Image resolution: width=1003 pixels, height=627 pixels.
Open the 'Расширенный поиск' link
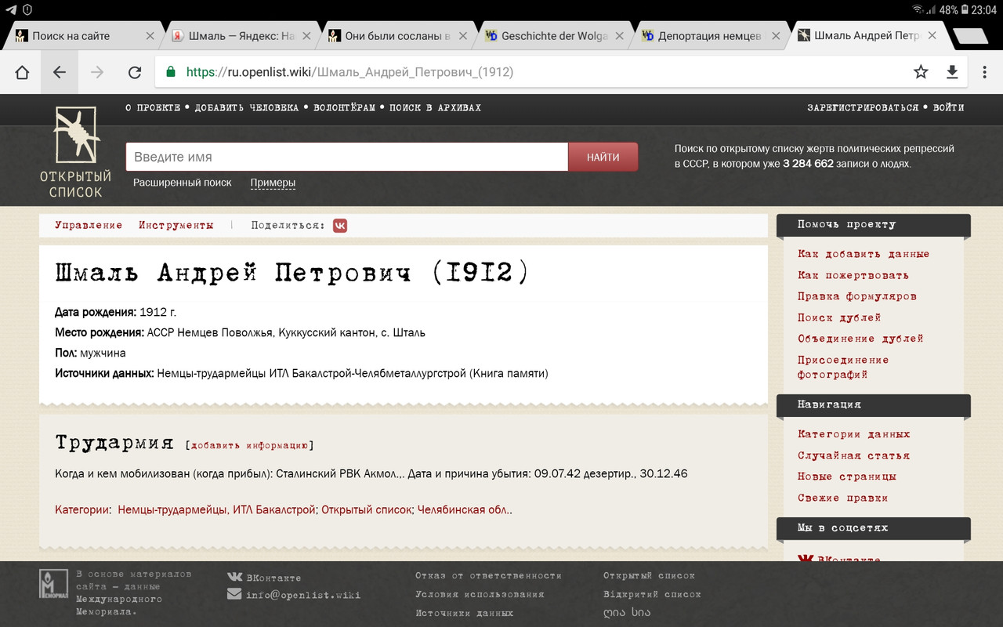click(x=183, y=183)
